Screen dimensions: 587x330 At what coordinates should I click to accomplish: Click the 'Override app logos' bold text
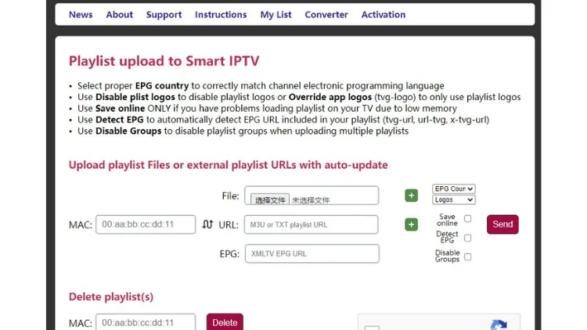(x=330, y=97)
